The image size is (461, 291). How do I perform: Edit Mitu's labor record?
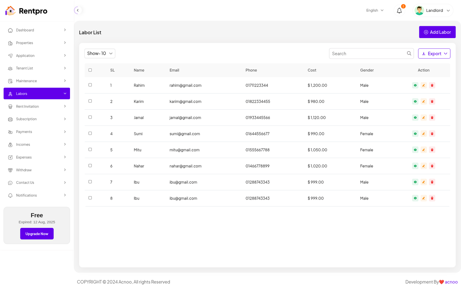[x=424, y=150]
